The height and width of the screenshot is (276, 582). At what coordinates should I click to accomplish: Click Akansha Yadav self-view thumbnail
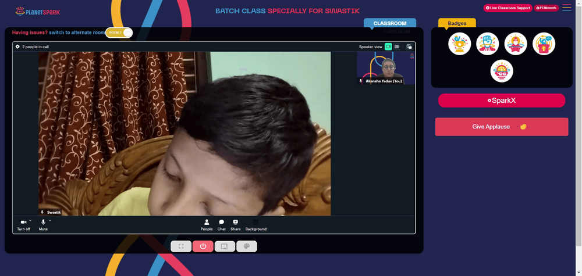point(386,68)
